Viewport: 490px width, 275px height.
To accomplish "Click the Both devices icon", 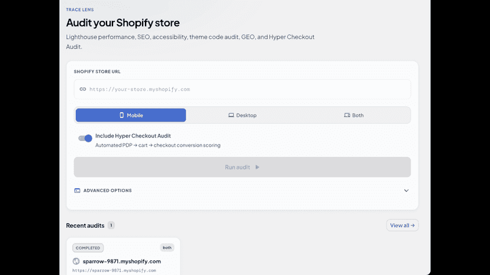I will tap(347, 115).
